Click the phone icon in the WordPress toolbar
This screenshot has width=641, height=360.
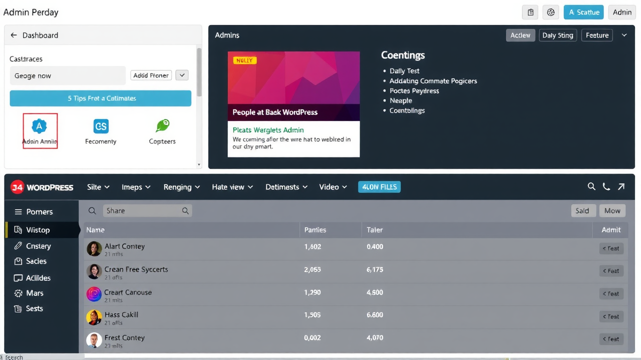click(606, 186)
